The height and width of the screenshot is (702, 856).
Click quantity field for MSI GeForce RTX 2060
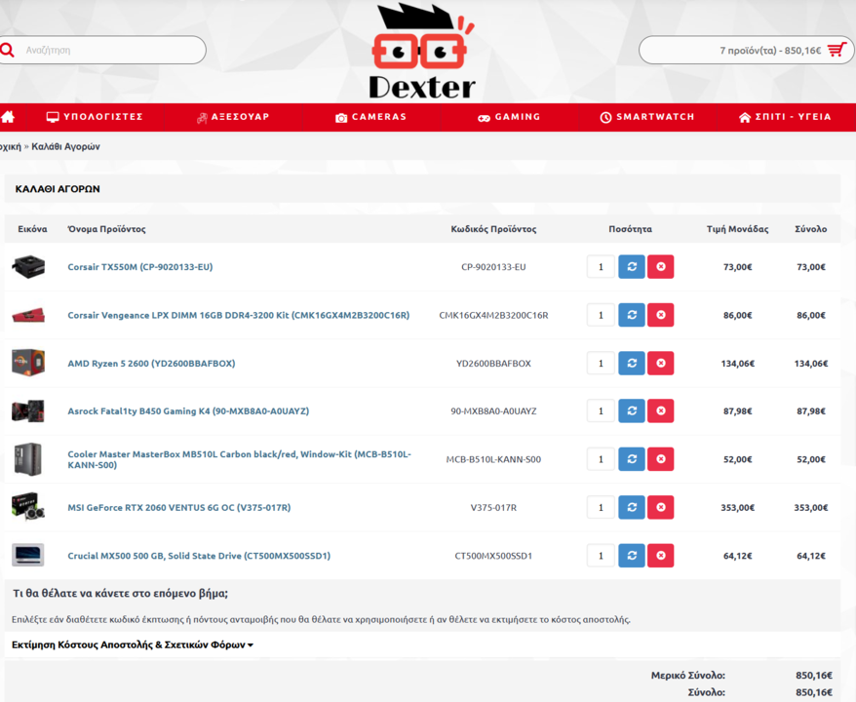601,507
